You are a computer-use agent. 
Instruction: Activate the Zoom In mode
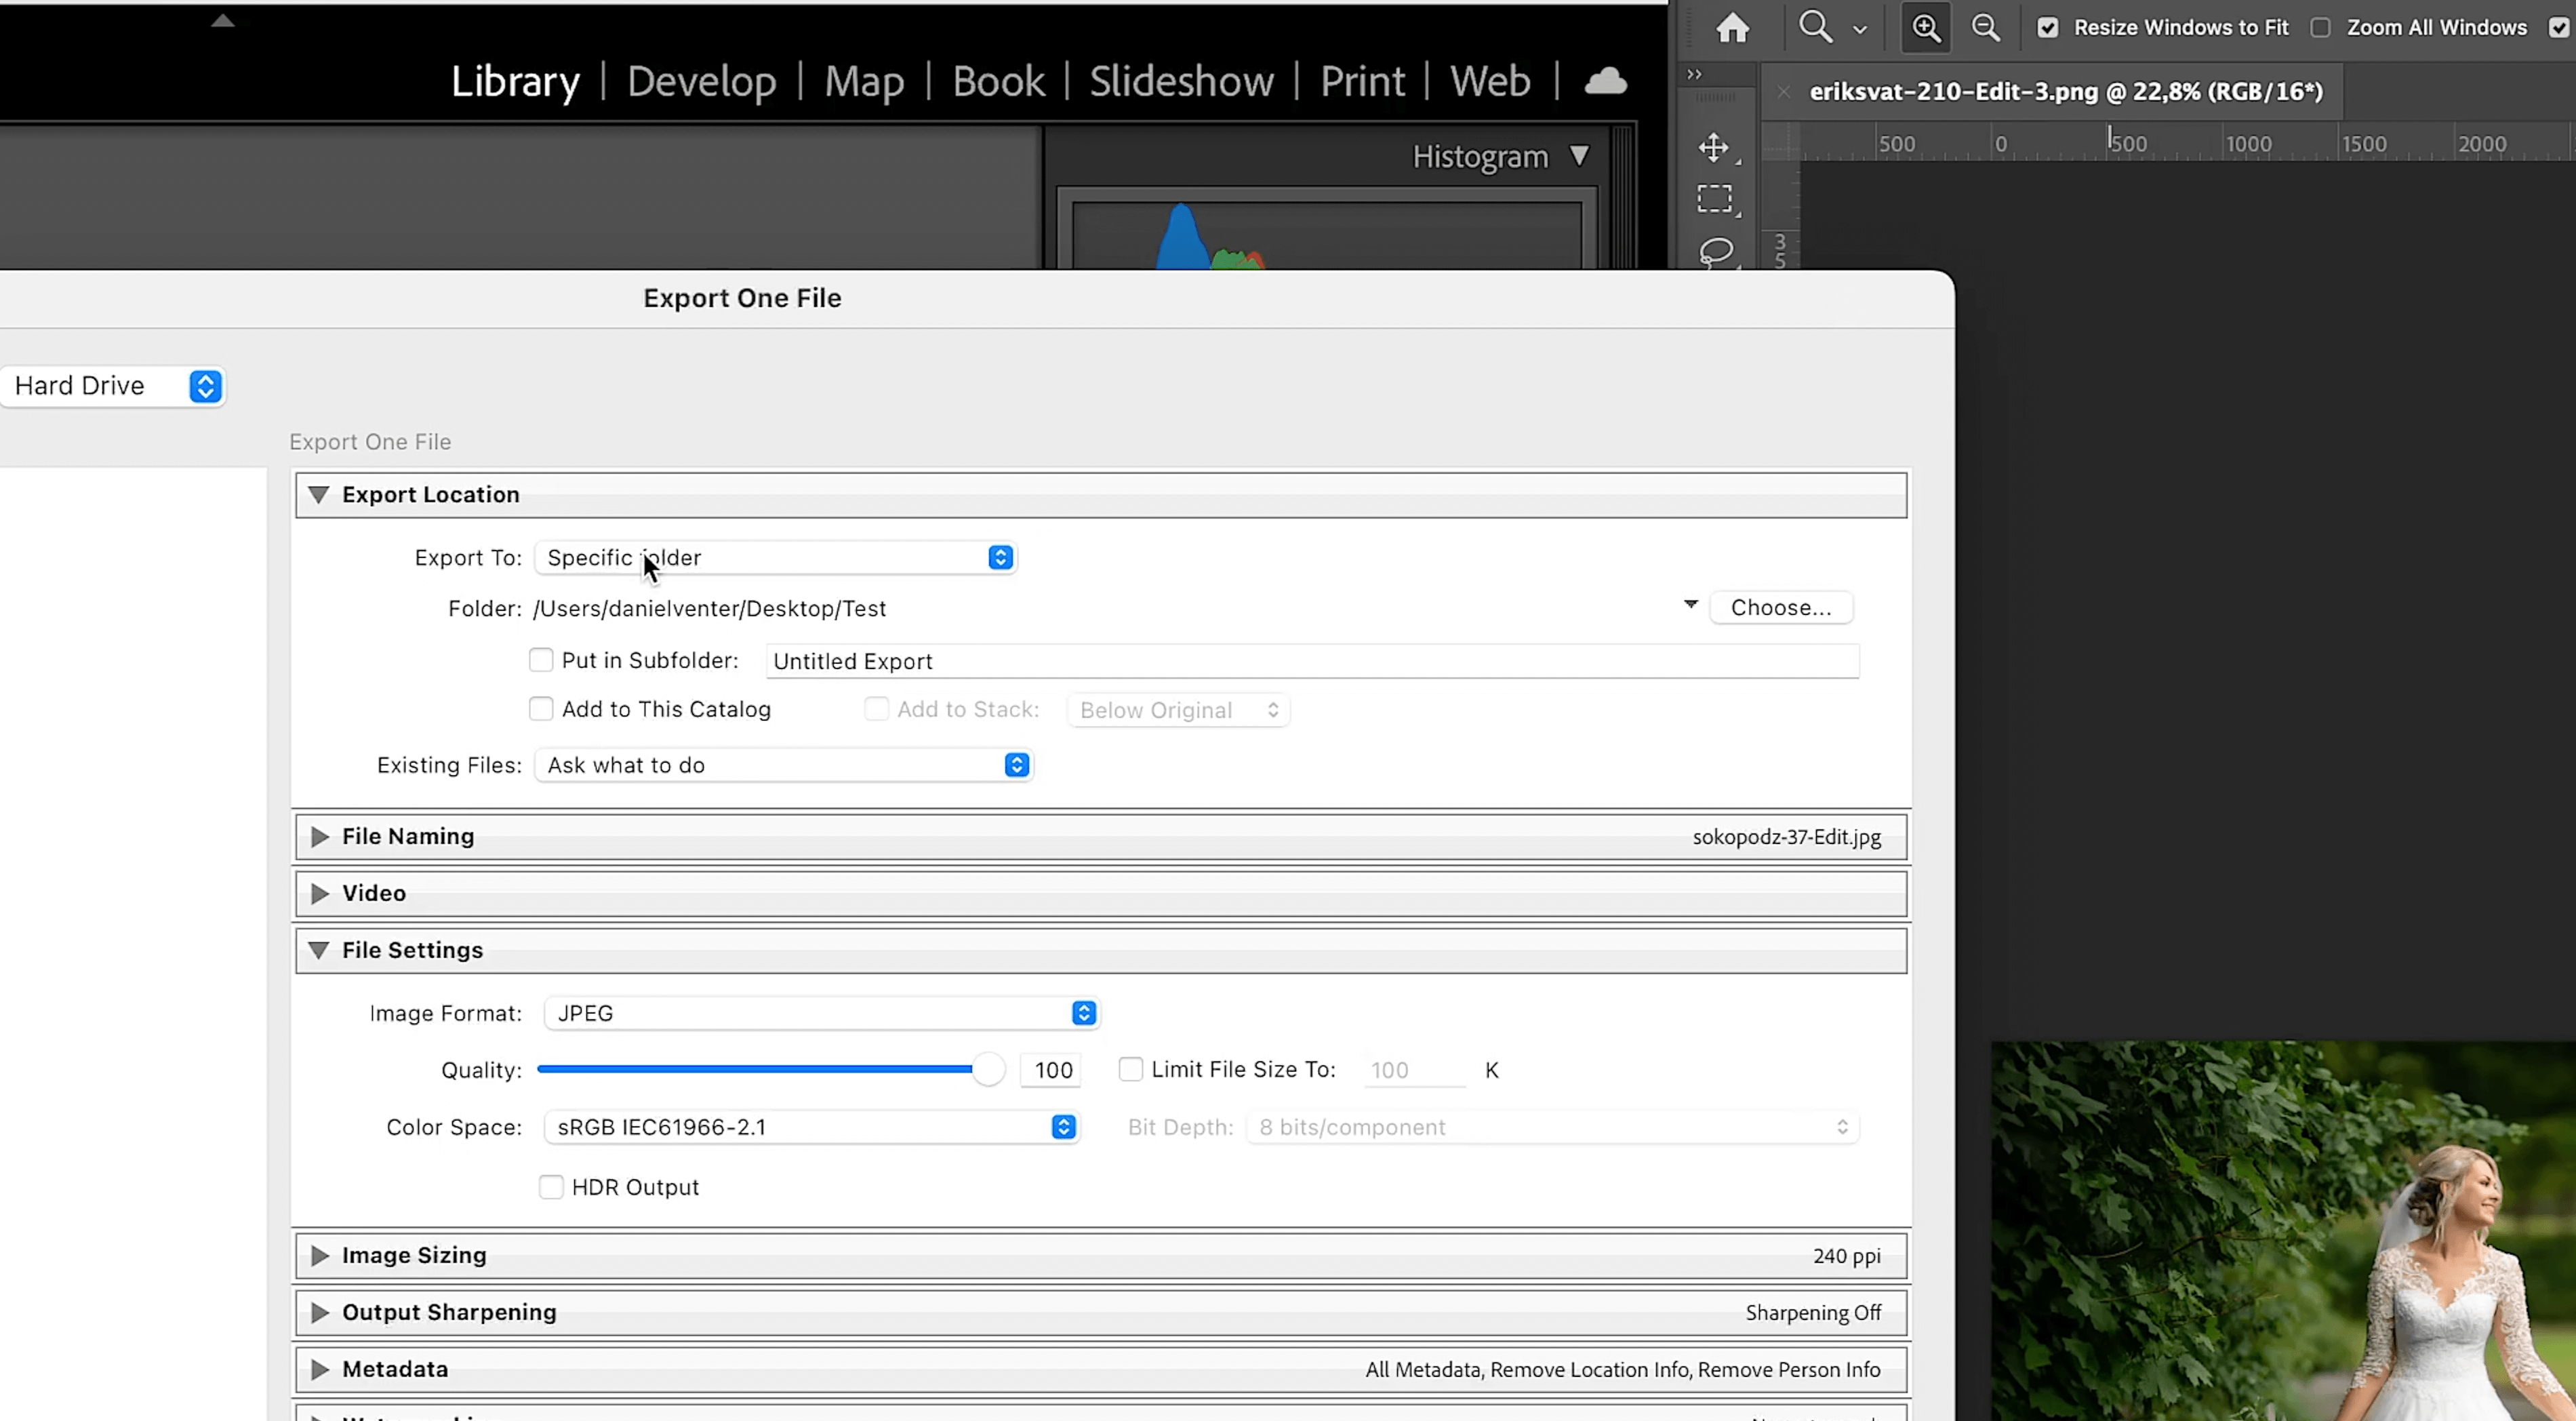point(1926,27)
